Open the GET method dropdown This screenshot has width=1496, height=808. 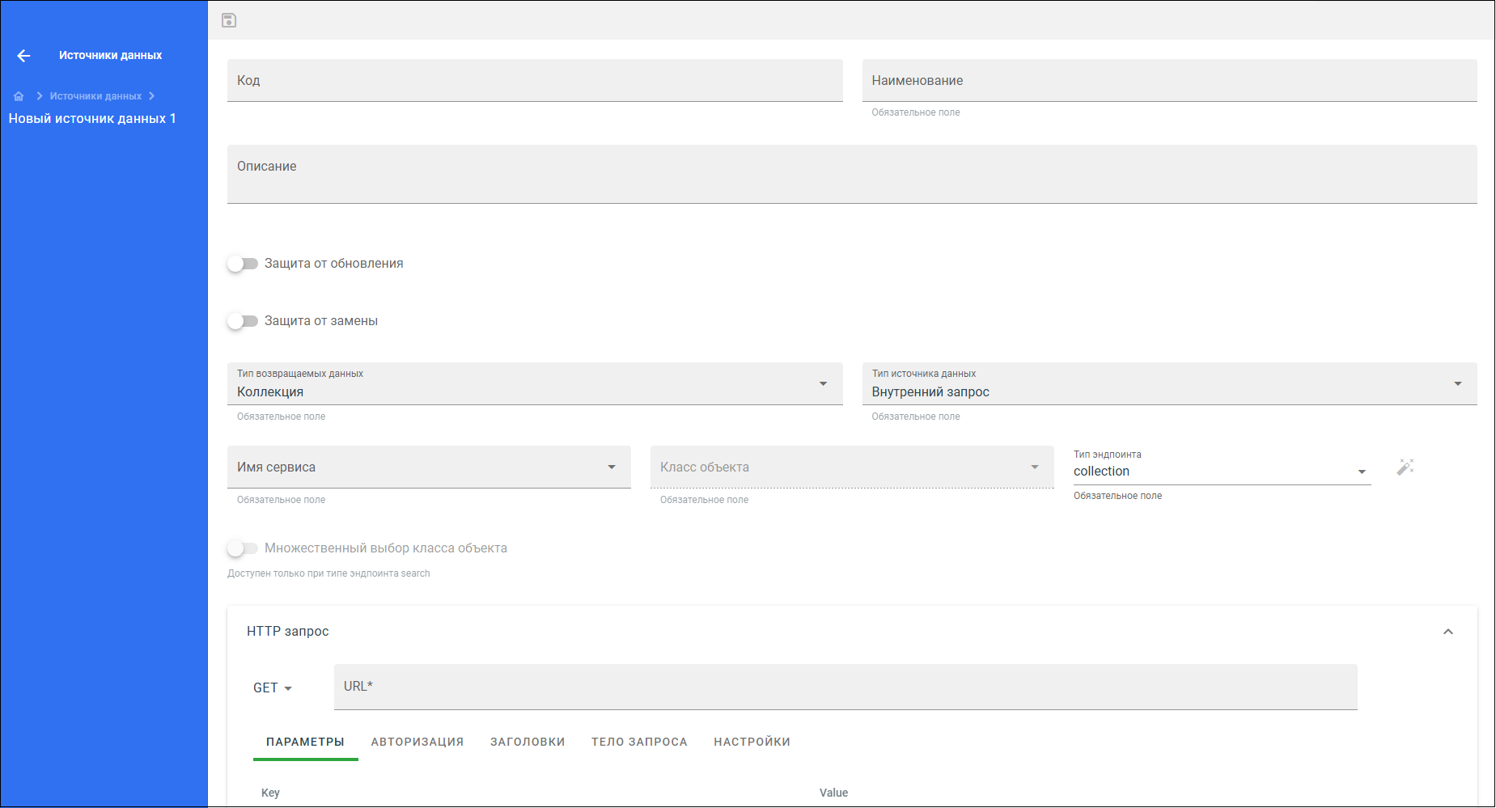click(x=273, y=687)
